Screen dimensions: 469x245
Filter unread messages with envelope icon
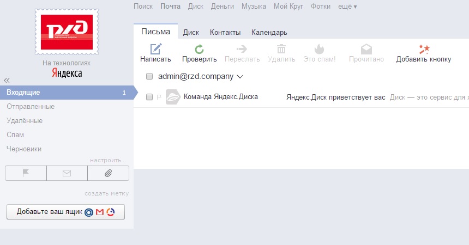[67, 173]
